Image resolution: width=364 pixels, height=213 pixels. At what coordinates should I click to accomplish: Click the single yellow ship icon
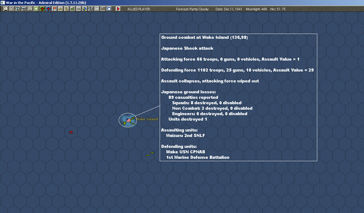[x=60, y=9]
